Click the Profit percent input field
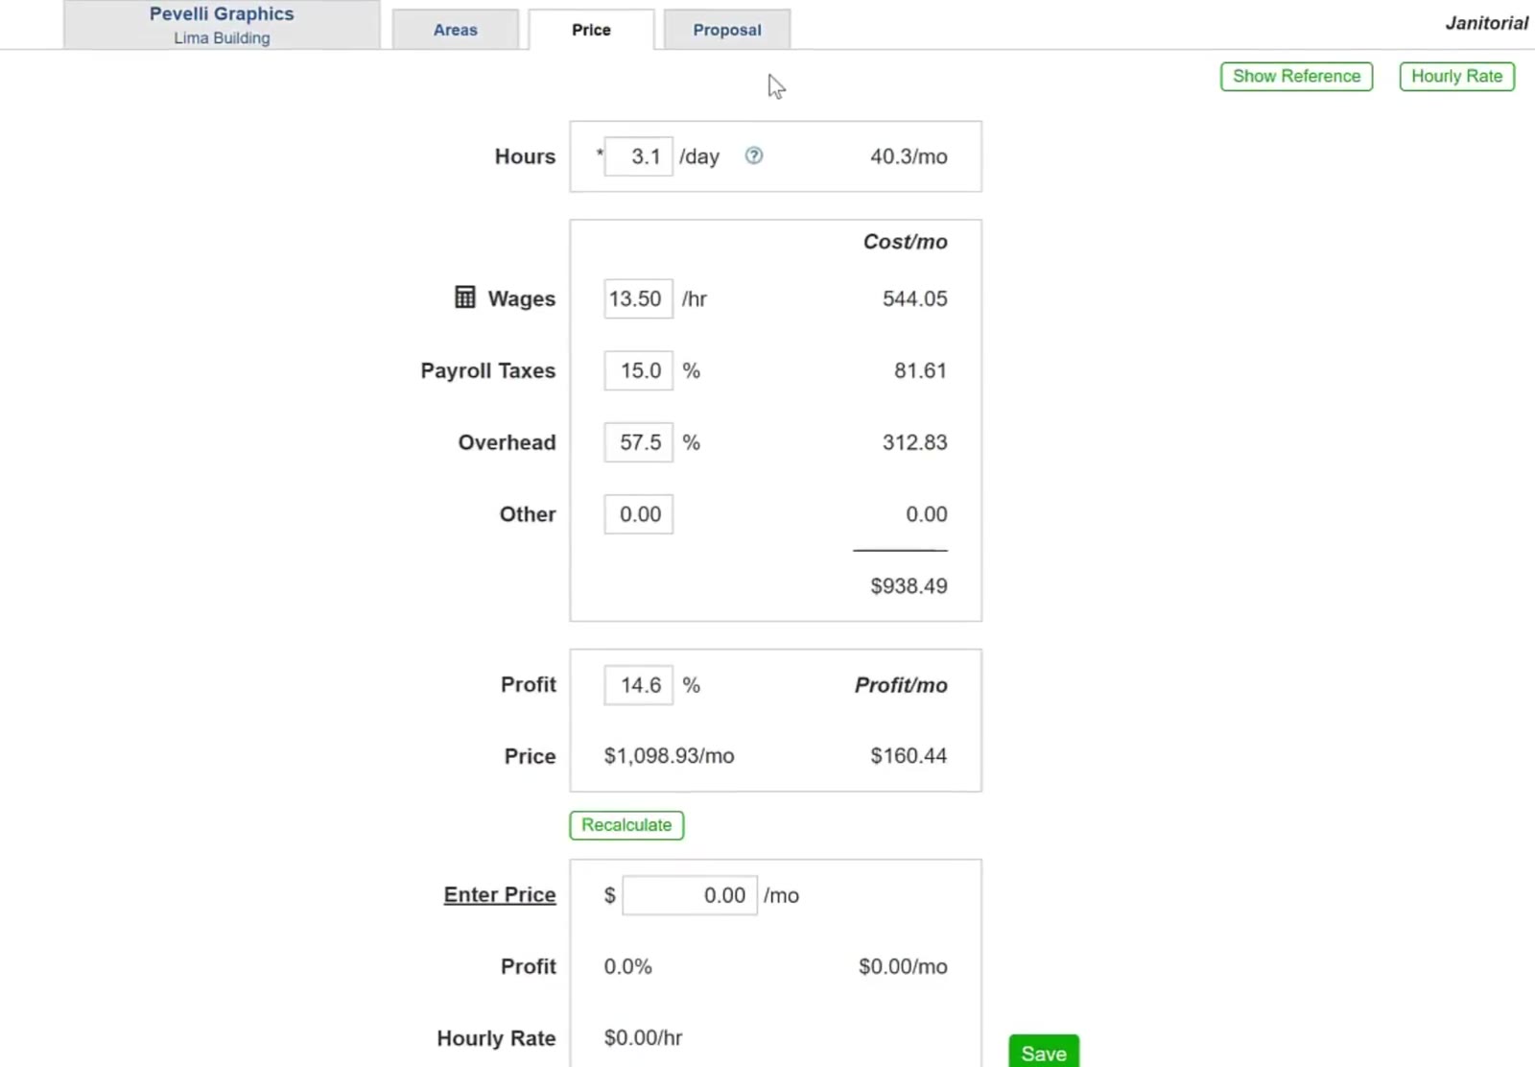 [638, 685]
